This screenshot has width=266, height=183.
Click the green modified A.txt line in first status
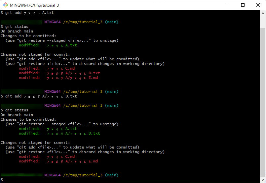tap(48, 45)
